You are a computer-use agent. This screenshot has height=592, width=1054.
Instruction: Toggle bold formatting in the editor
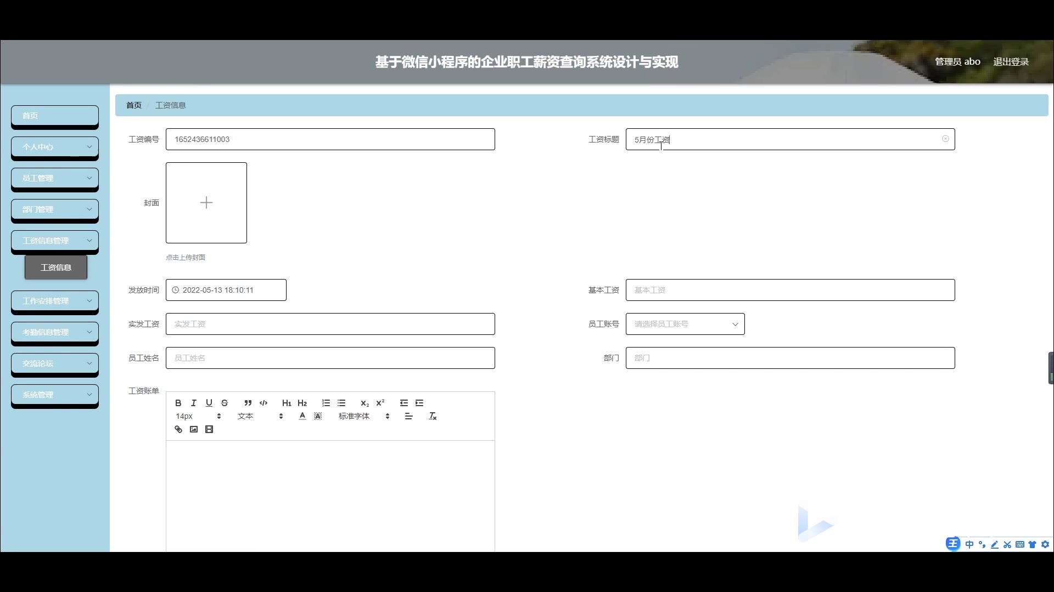tap(178, 403)
